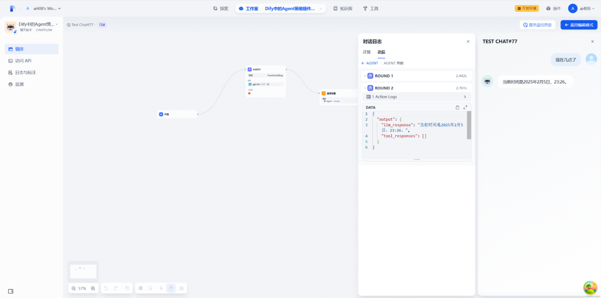Click the add note icon
This screenshot has height=298, width=601.
(x=151, y=288)
